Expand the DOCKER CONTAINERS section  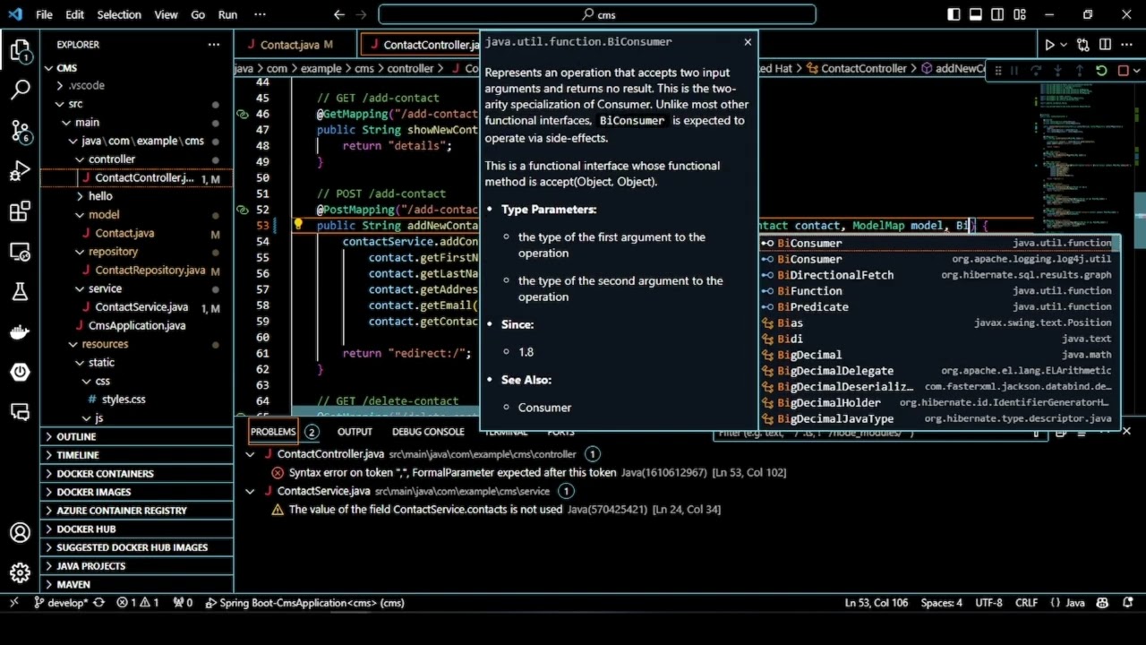[136, 473]
